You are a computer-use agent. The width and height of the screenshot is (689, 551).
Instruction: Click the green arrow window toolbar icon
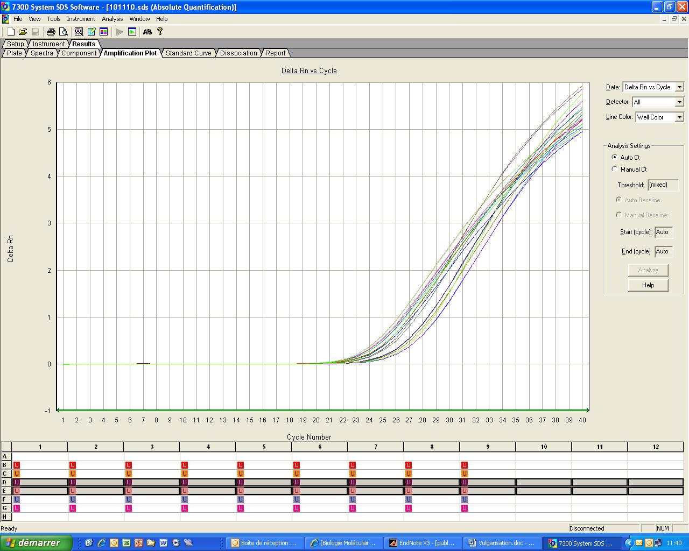coord(132,32)
